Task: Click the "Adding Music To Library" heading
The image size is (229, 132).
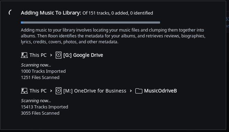Action: [51, 13]
